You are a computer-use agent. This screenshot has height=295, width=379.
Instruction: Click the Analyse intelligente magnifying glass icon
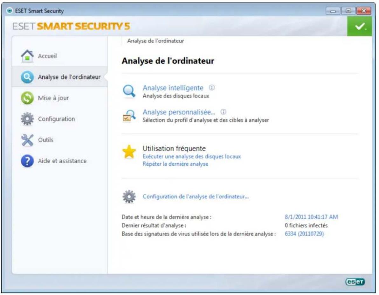[x=129, y=91]
